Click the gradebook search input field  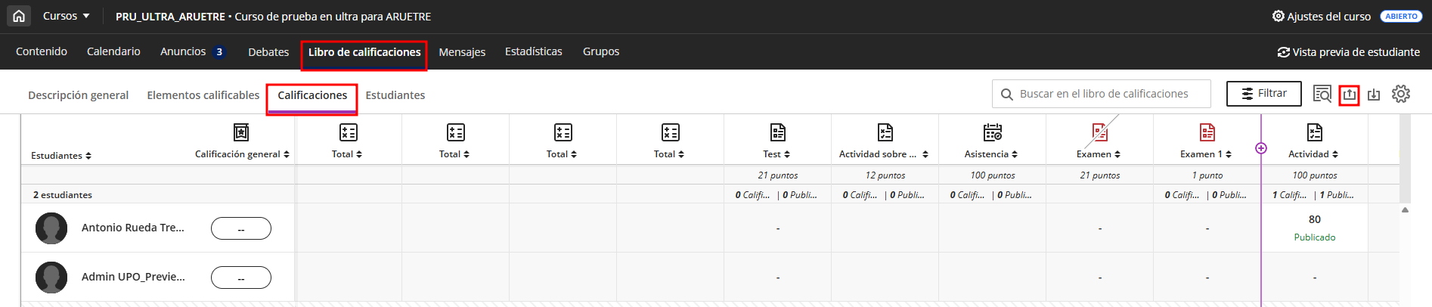(1104, 94)
